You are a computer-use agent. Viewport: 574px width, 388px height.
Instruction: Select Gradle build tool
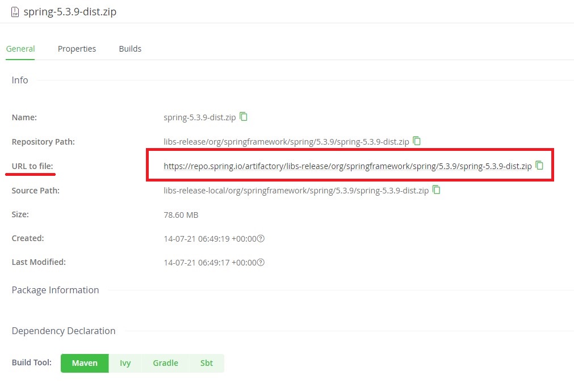click(165, 363)
